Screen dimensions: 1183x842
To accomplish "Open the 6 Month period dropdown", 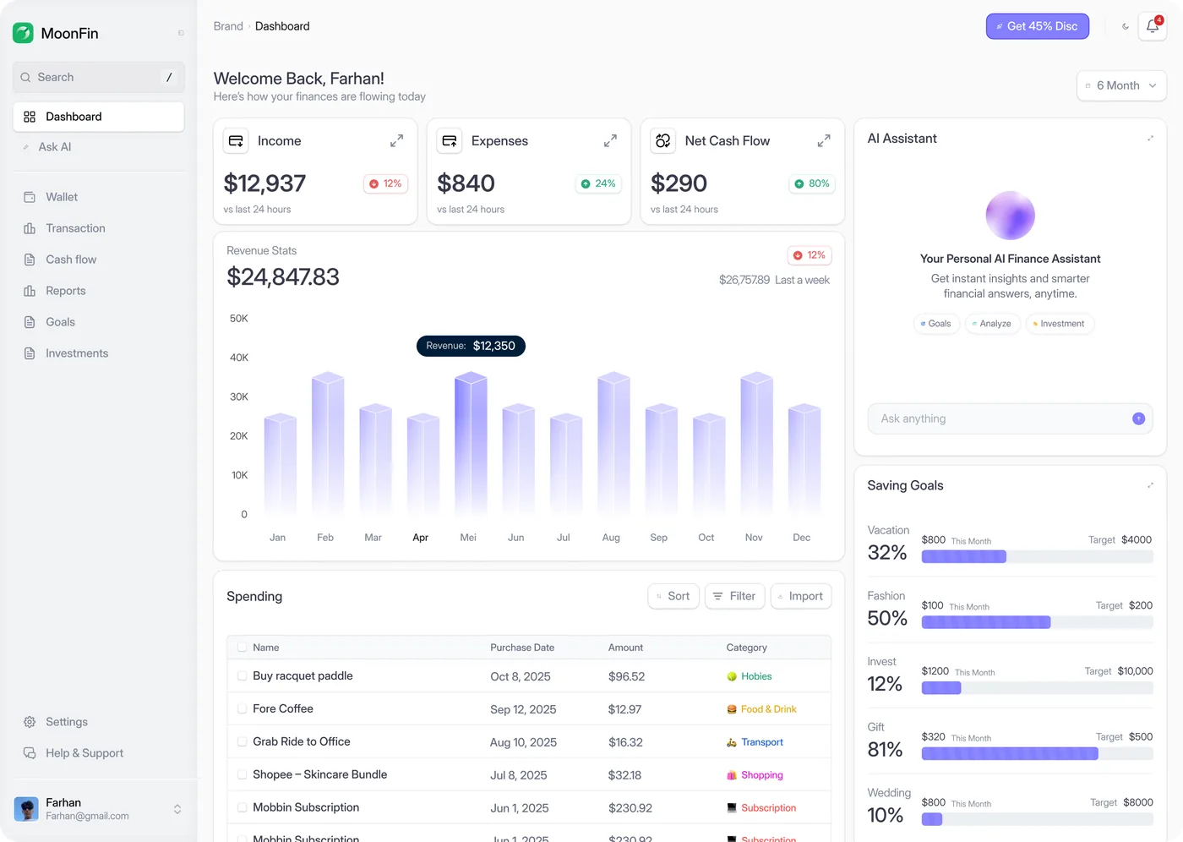I will [1121, 85].
